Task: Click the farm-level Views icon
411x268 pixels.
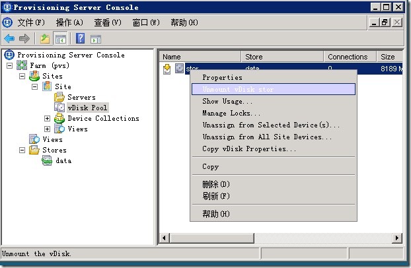Action: [x=34, y=139]
